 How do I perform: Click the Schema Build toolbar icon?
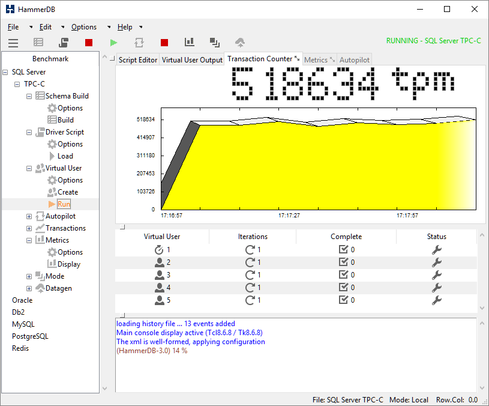point(38,42)
